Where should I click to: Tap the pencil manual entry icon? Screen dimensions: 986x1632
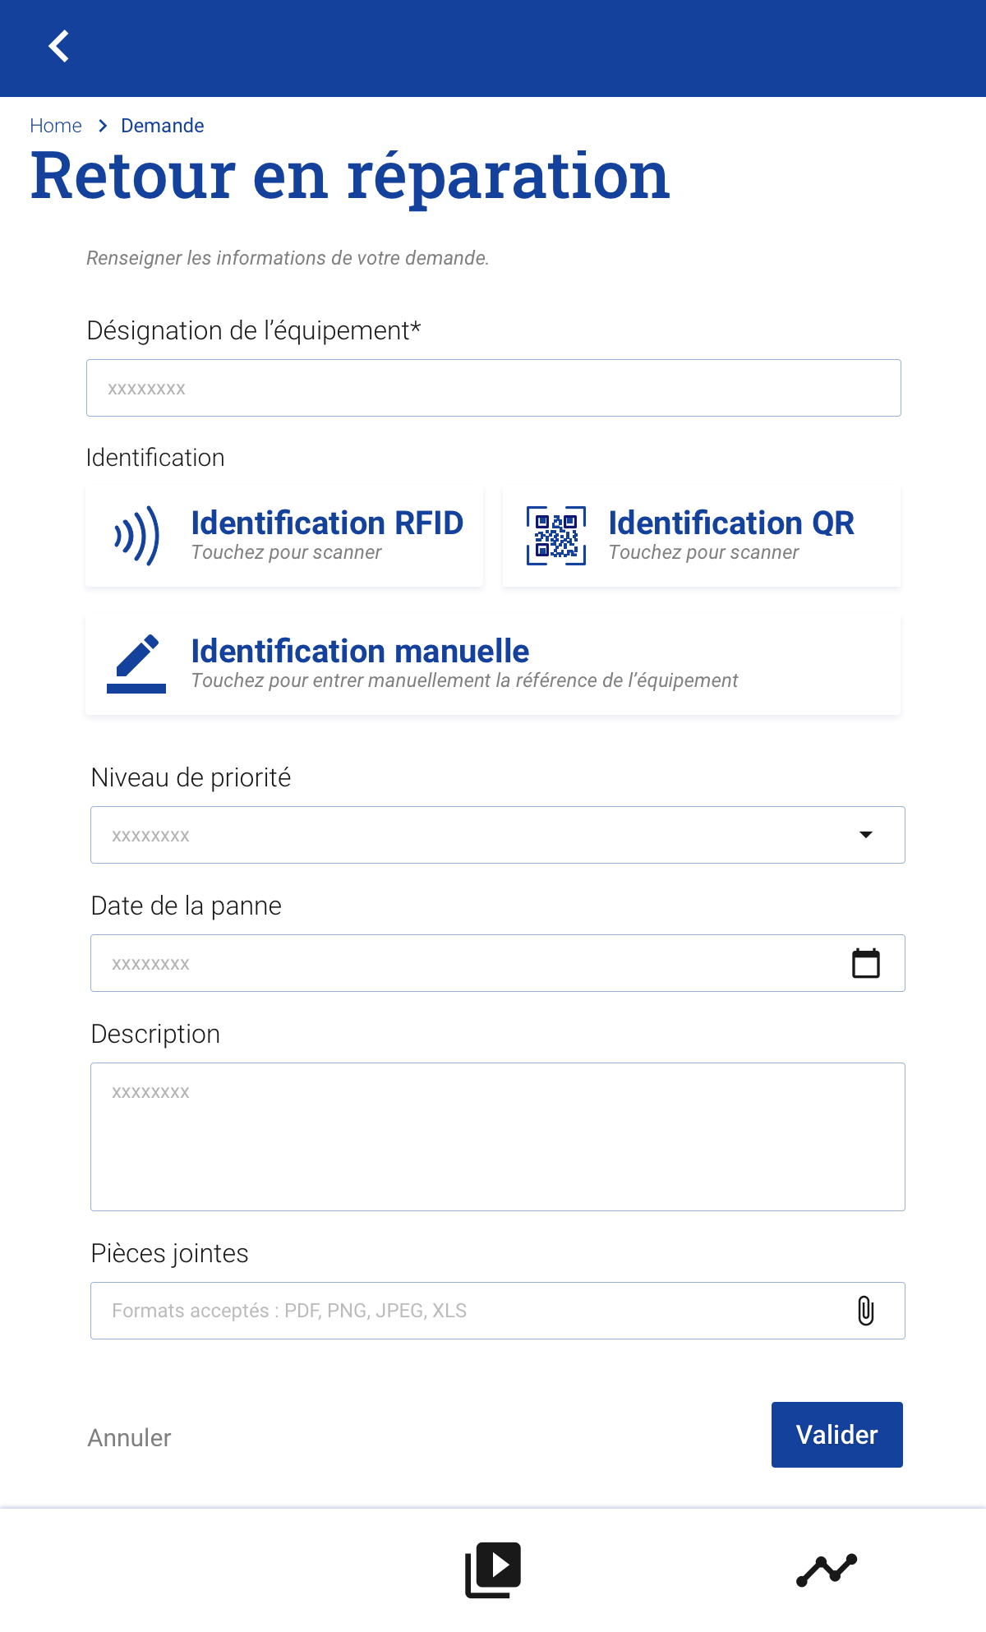click(x=136, y=664)
